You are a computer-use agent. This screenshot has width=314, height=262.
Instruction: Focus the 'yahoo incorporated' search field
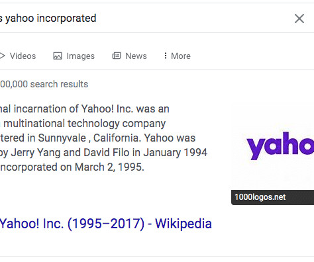pyautogui.click(x=144, y=18)
